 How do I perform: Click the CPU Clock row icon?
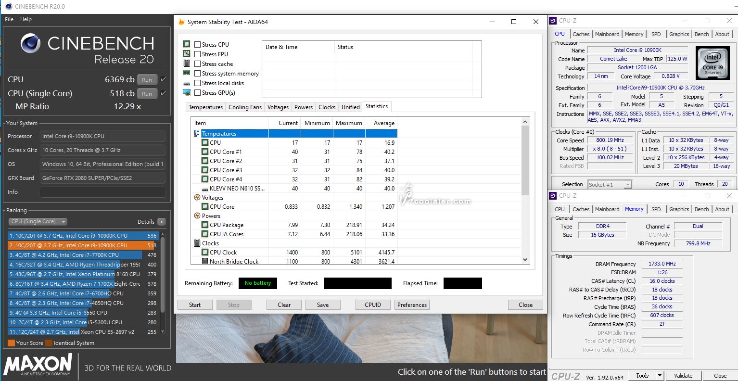[205, 252]
